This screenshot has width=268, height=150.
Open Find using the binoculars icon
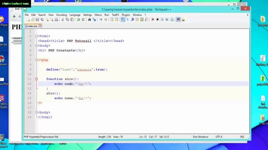click(89, 20)
